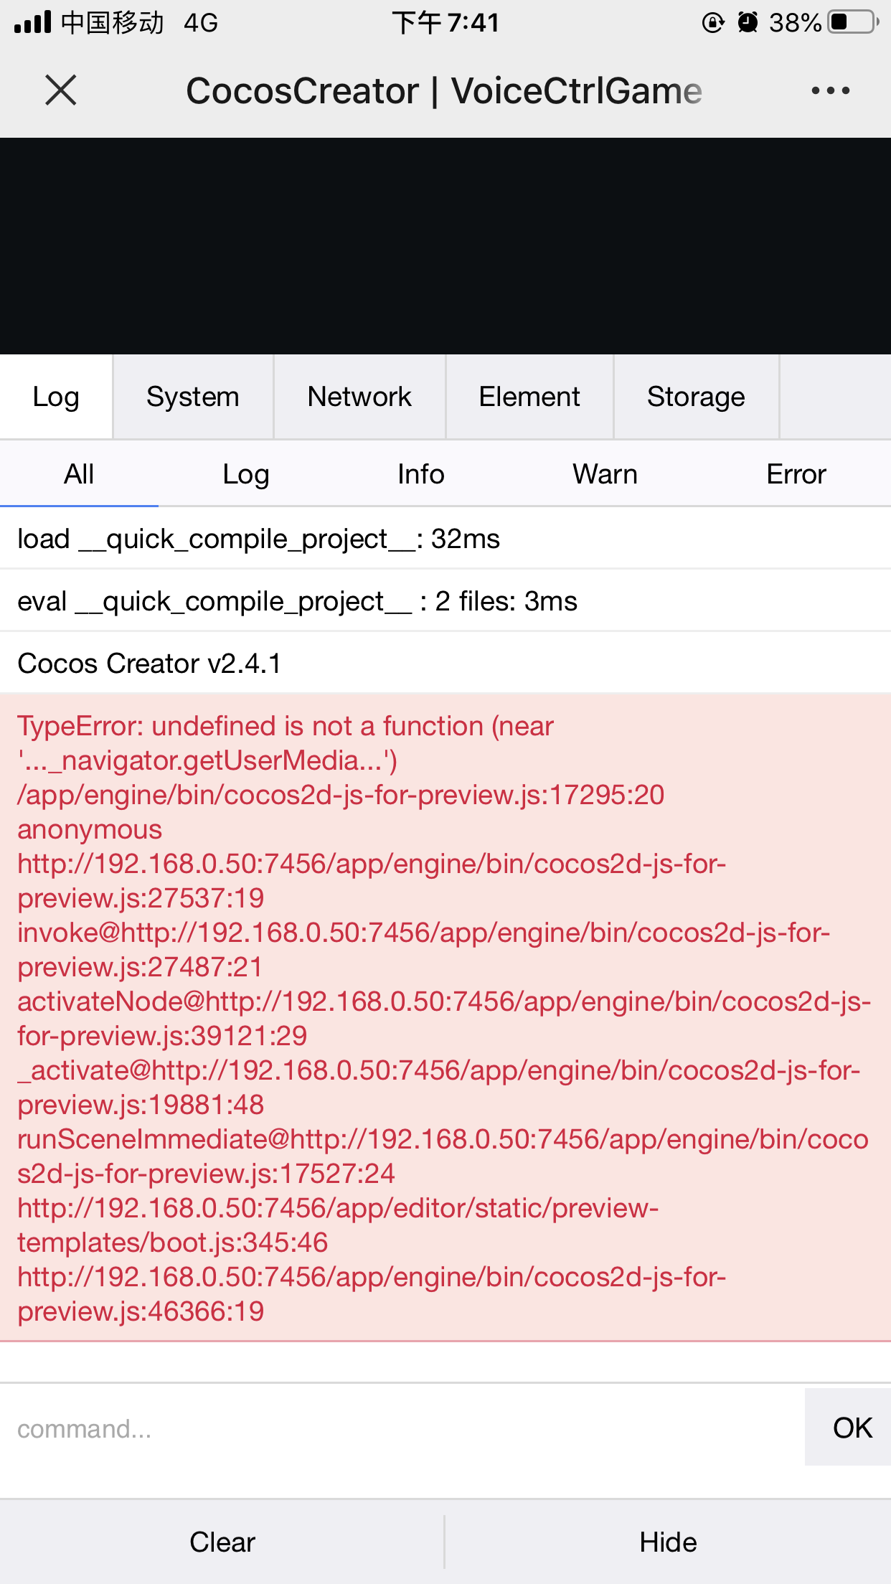The height and width of the screenshot is (1584, 891).
Task: Filter console by Info level
Action: pyautogui.click(x=420, y=474)
